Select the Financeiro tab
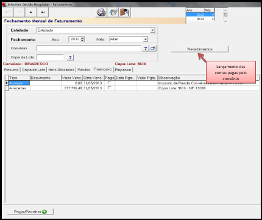This screenshot has height=220, width=262. pos(102,69)
